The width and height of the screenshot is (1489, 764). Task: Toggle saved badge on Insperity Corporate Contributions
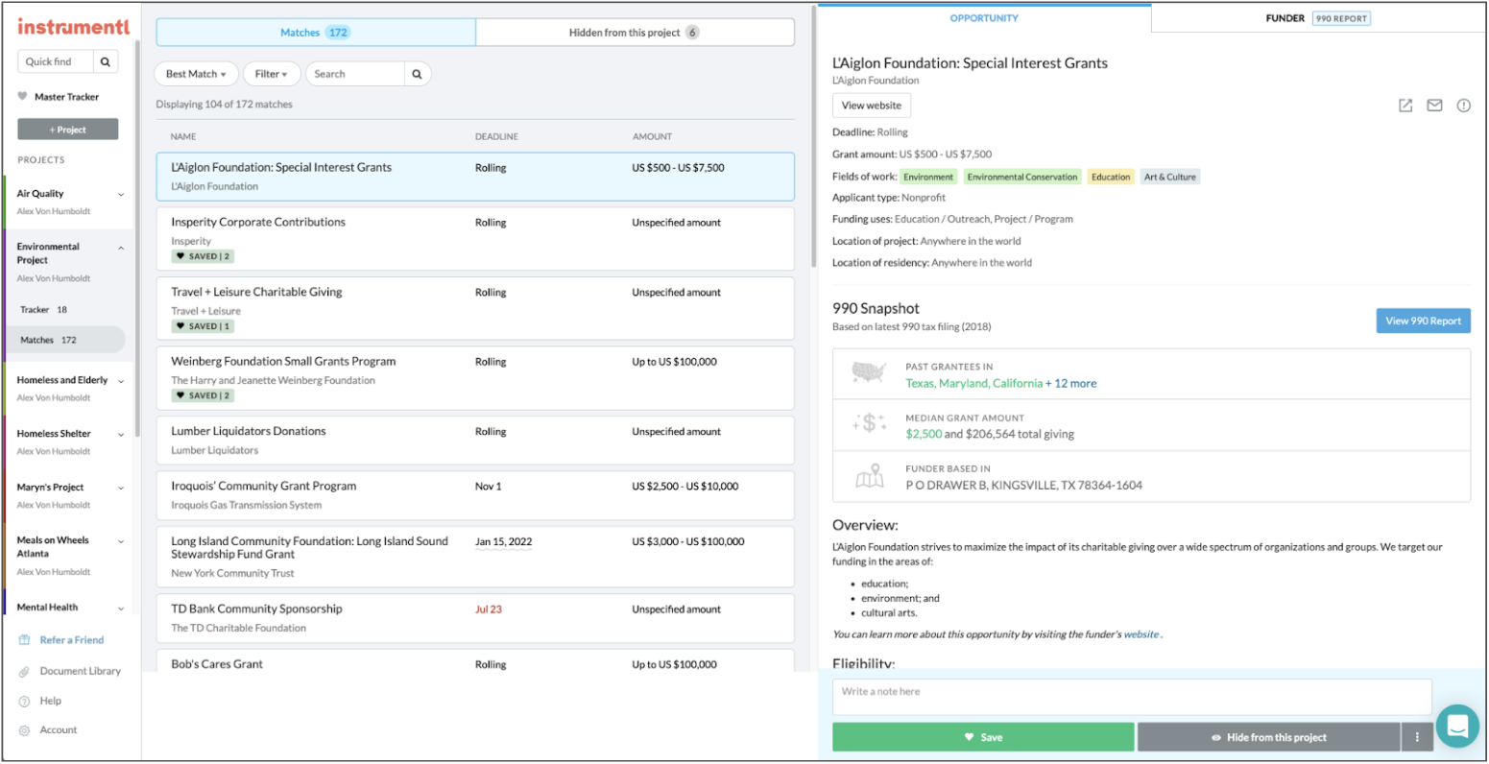pyautogui.click(x=203, y=256)
